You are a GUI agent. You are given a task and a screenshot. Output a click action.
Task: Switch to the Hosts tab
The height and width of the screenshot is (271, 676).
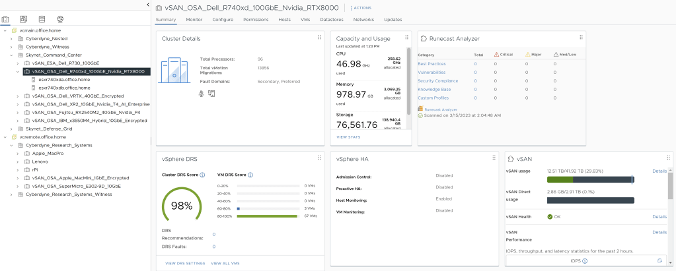(x=285, y=20)
